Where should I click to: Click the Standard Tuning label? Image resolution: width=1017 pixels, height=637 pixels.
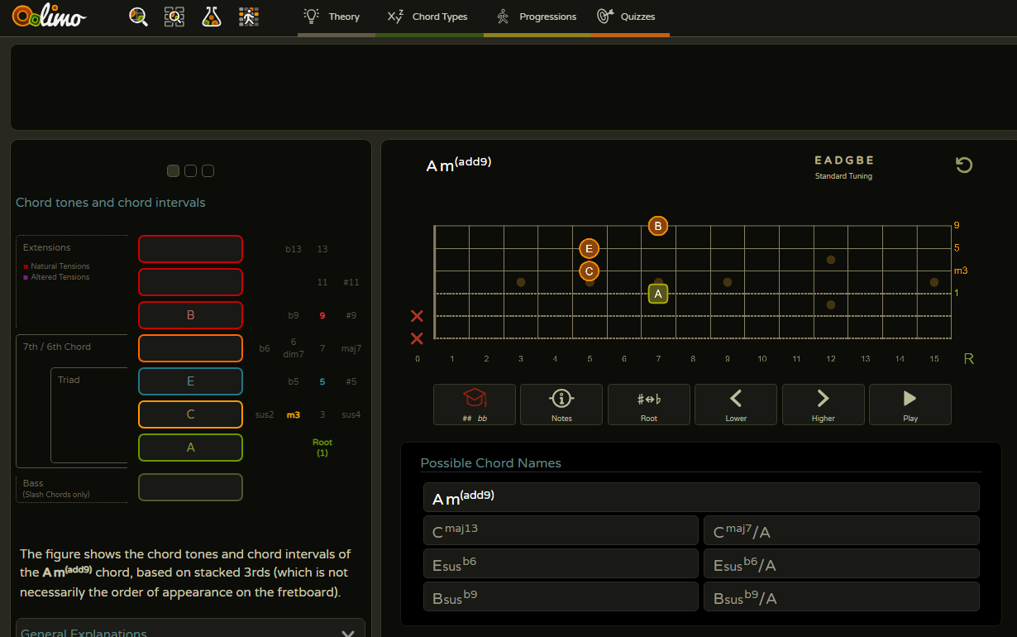click(x=843, y=176)
